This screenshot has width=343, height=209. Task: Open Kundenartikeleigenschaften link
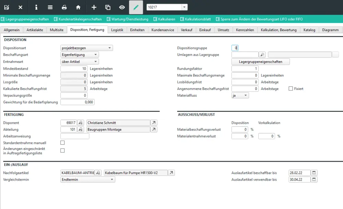tap(78, 19)
